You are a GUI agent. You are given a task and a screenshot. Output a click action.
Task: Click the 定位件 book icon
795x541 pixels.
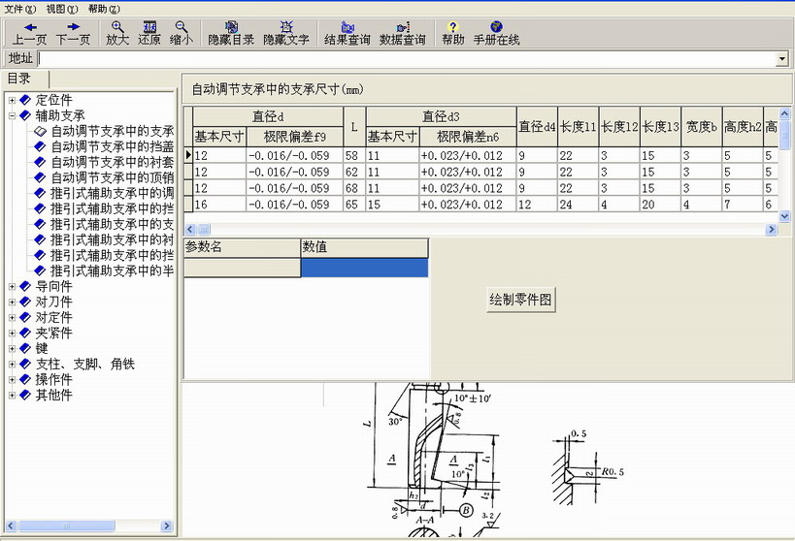point(25,100)
